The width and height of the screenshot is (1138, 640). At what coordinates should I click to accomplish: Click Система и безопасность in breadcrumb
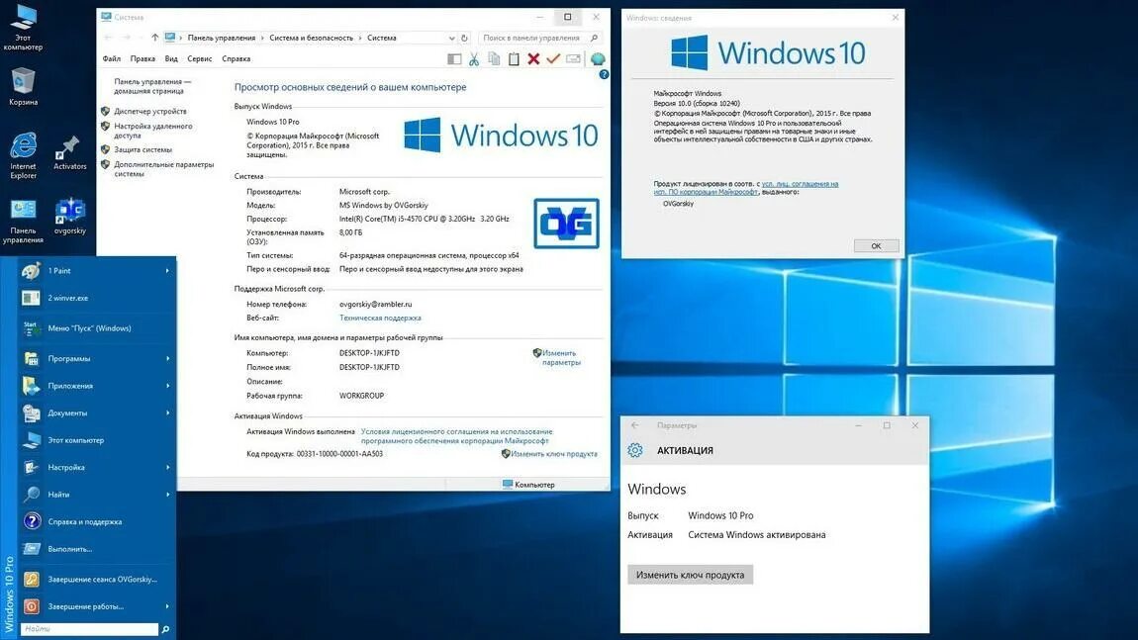[x=312, y=38]
